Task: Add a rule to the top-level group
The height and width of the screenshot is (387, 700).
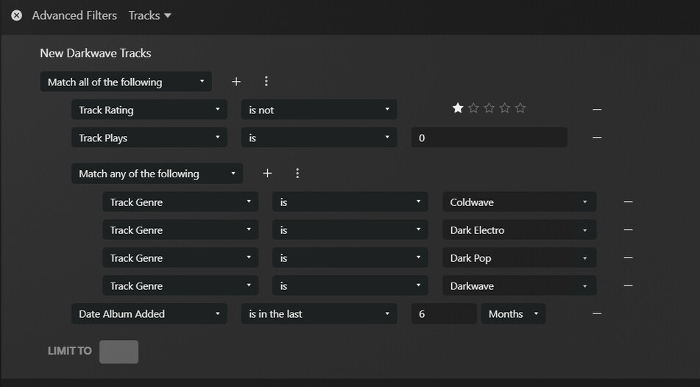Action: coord(236,82)
